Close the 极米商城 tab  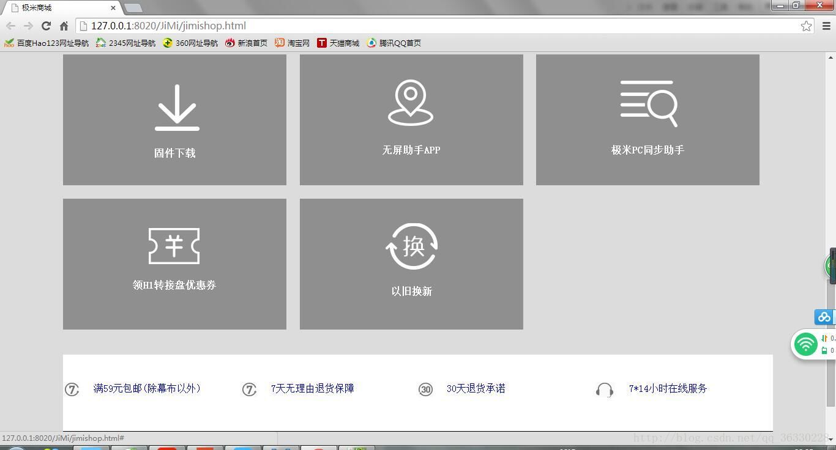113,8
